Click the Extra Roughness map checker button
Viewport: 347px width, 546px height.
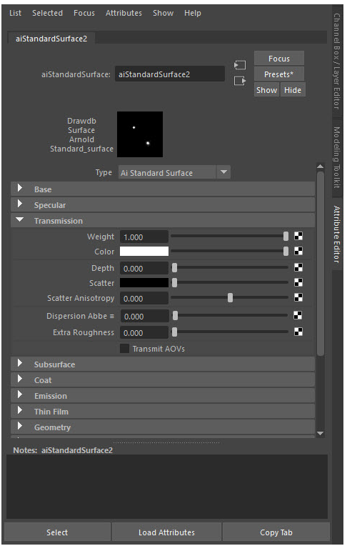point(298,332)
